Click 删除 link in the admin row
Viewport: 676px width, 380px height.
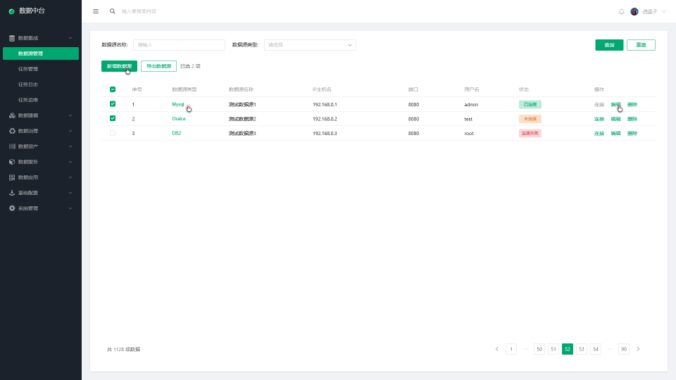pyautogui.click(x=632, y=105)
